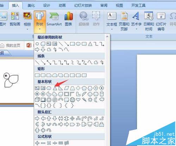
Task: Insert 幻灯片编号 slide number
Action: 161,21
